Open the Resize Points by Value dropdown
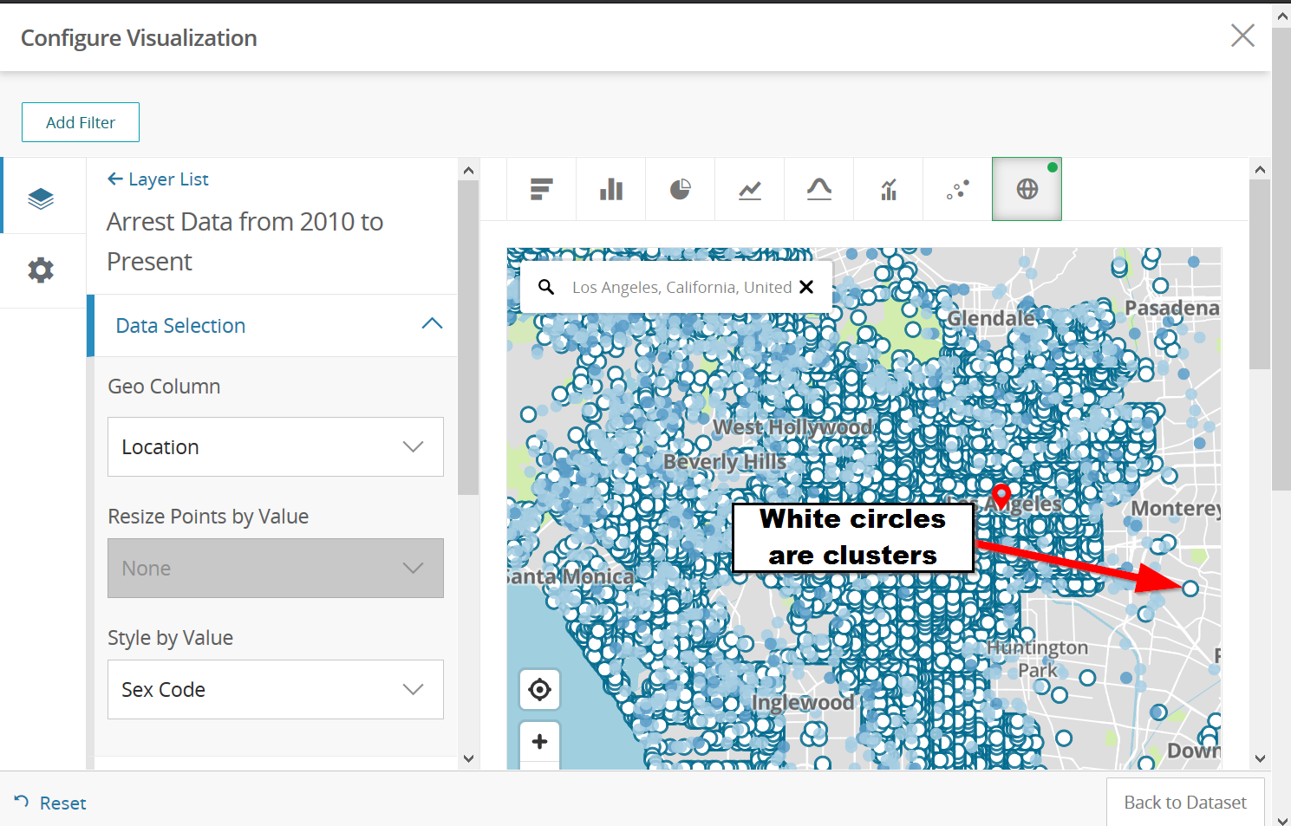Screen dimensions: 1291x826 click(276, 569)
